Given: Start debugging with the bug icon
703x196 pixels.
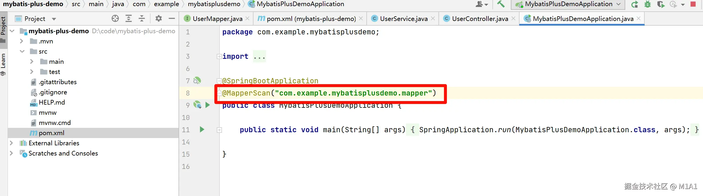Looking at the screenshot, I should (648, 4).
